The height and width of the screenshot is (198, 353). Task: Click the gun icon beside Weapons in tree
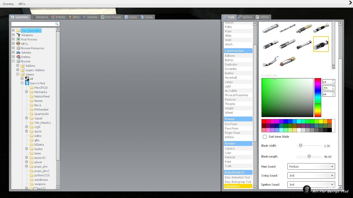click(x=18, y=35)
